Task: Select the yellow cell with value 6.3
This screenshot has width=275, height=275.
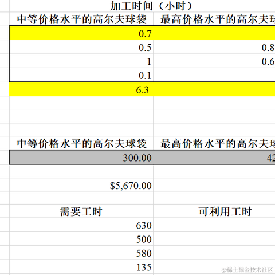Action: 81,89
